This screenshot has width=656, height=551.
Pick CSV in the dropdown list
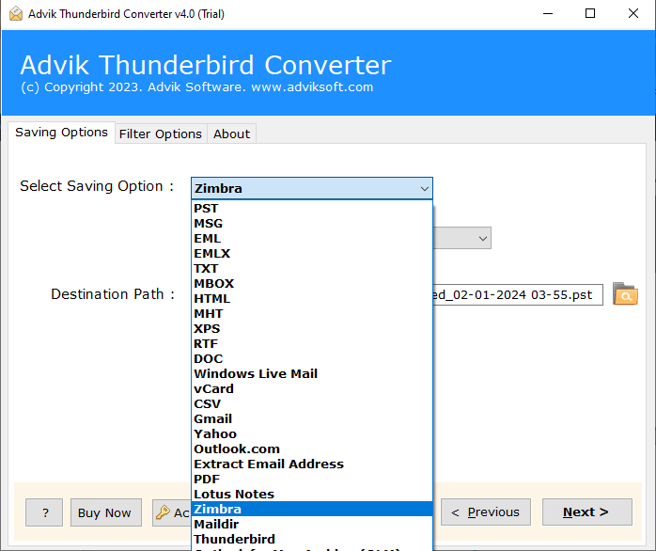[x=312, y=404]
